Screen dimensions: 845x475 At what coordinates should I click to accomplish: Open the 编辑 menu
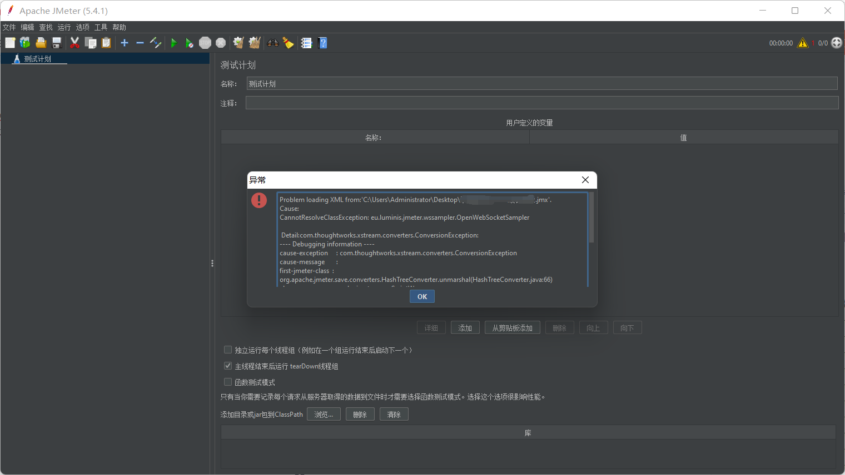(27, 27)
